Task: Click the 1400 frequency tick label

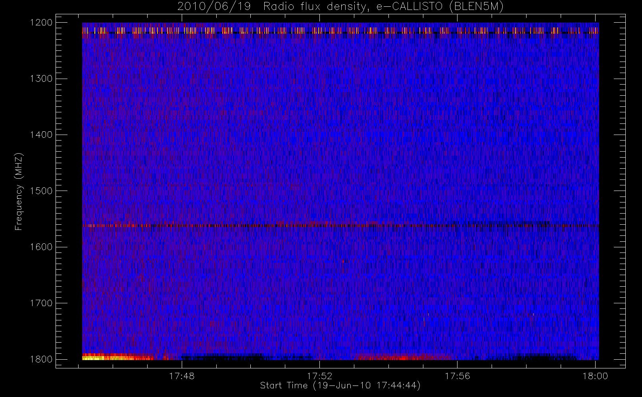Action: 41,135
